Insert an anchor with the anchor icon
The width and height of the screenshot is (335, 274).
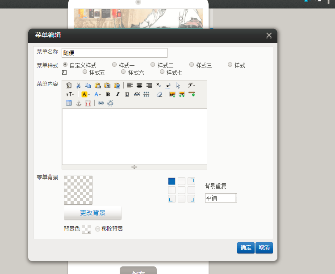click(x=78, y=103)
